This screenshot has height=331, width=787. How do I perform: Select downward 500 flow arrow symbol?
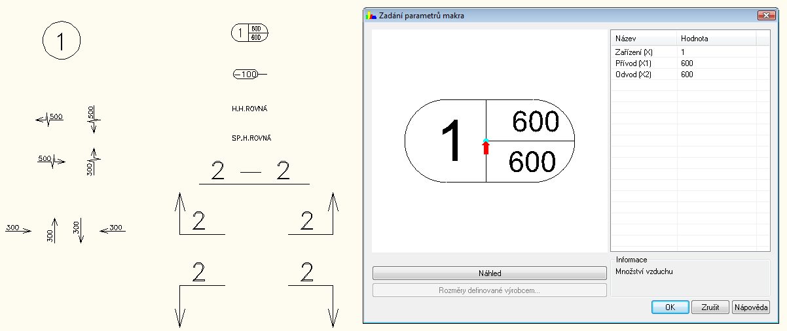(x=92, y=119)
